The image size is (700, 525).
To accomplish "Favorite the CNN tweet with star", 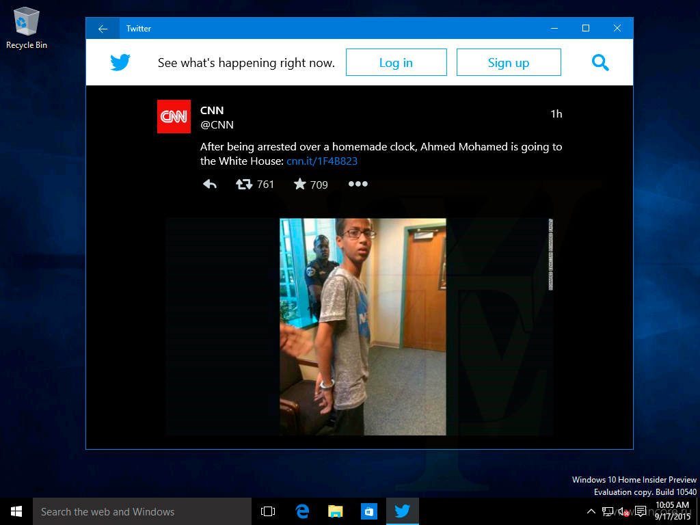I will click(300, 184).
